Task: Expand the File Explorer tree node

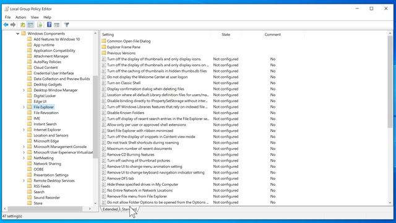Action: tap(24, 107)
